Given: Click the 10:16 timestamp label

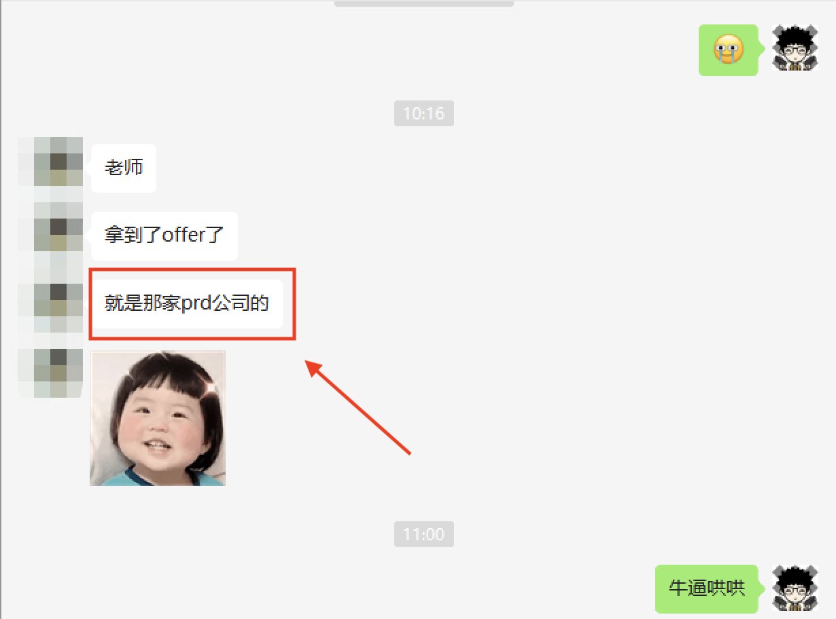Looking at the screenshot, I should (x=423, y=113).
